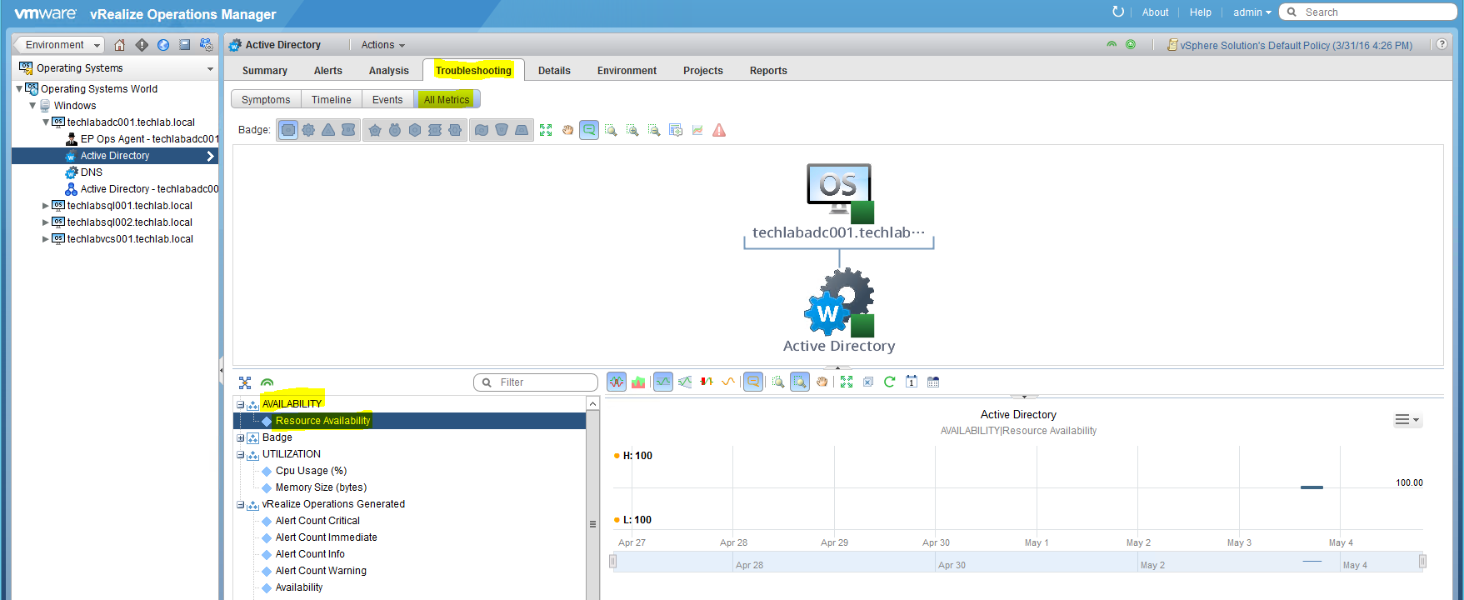The image size is (1464, 600).
Task: Click fit-to-view green arrows icon in the Badge toolbar
Action: click(546, 130)
